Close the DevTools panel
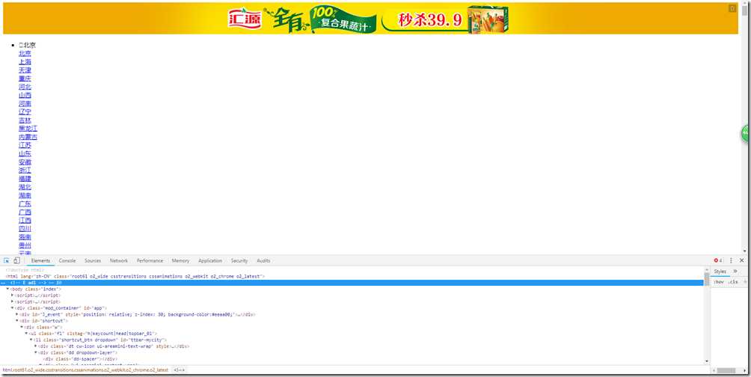 tap(742, 260)
